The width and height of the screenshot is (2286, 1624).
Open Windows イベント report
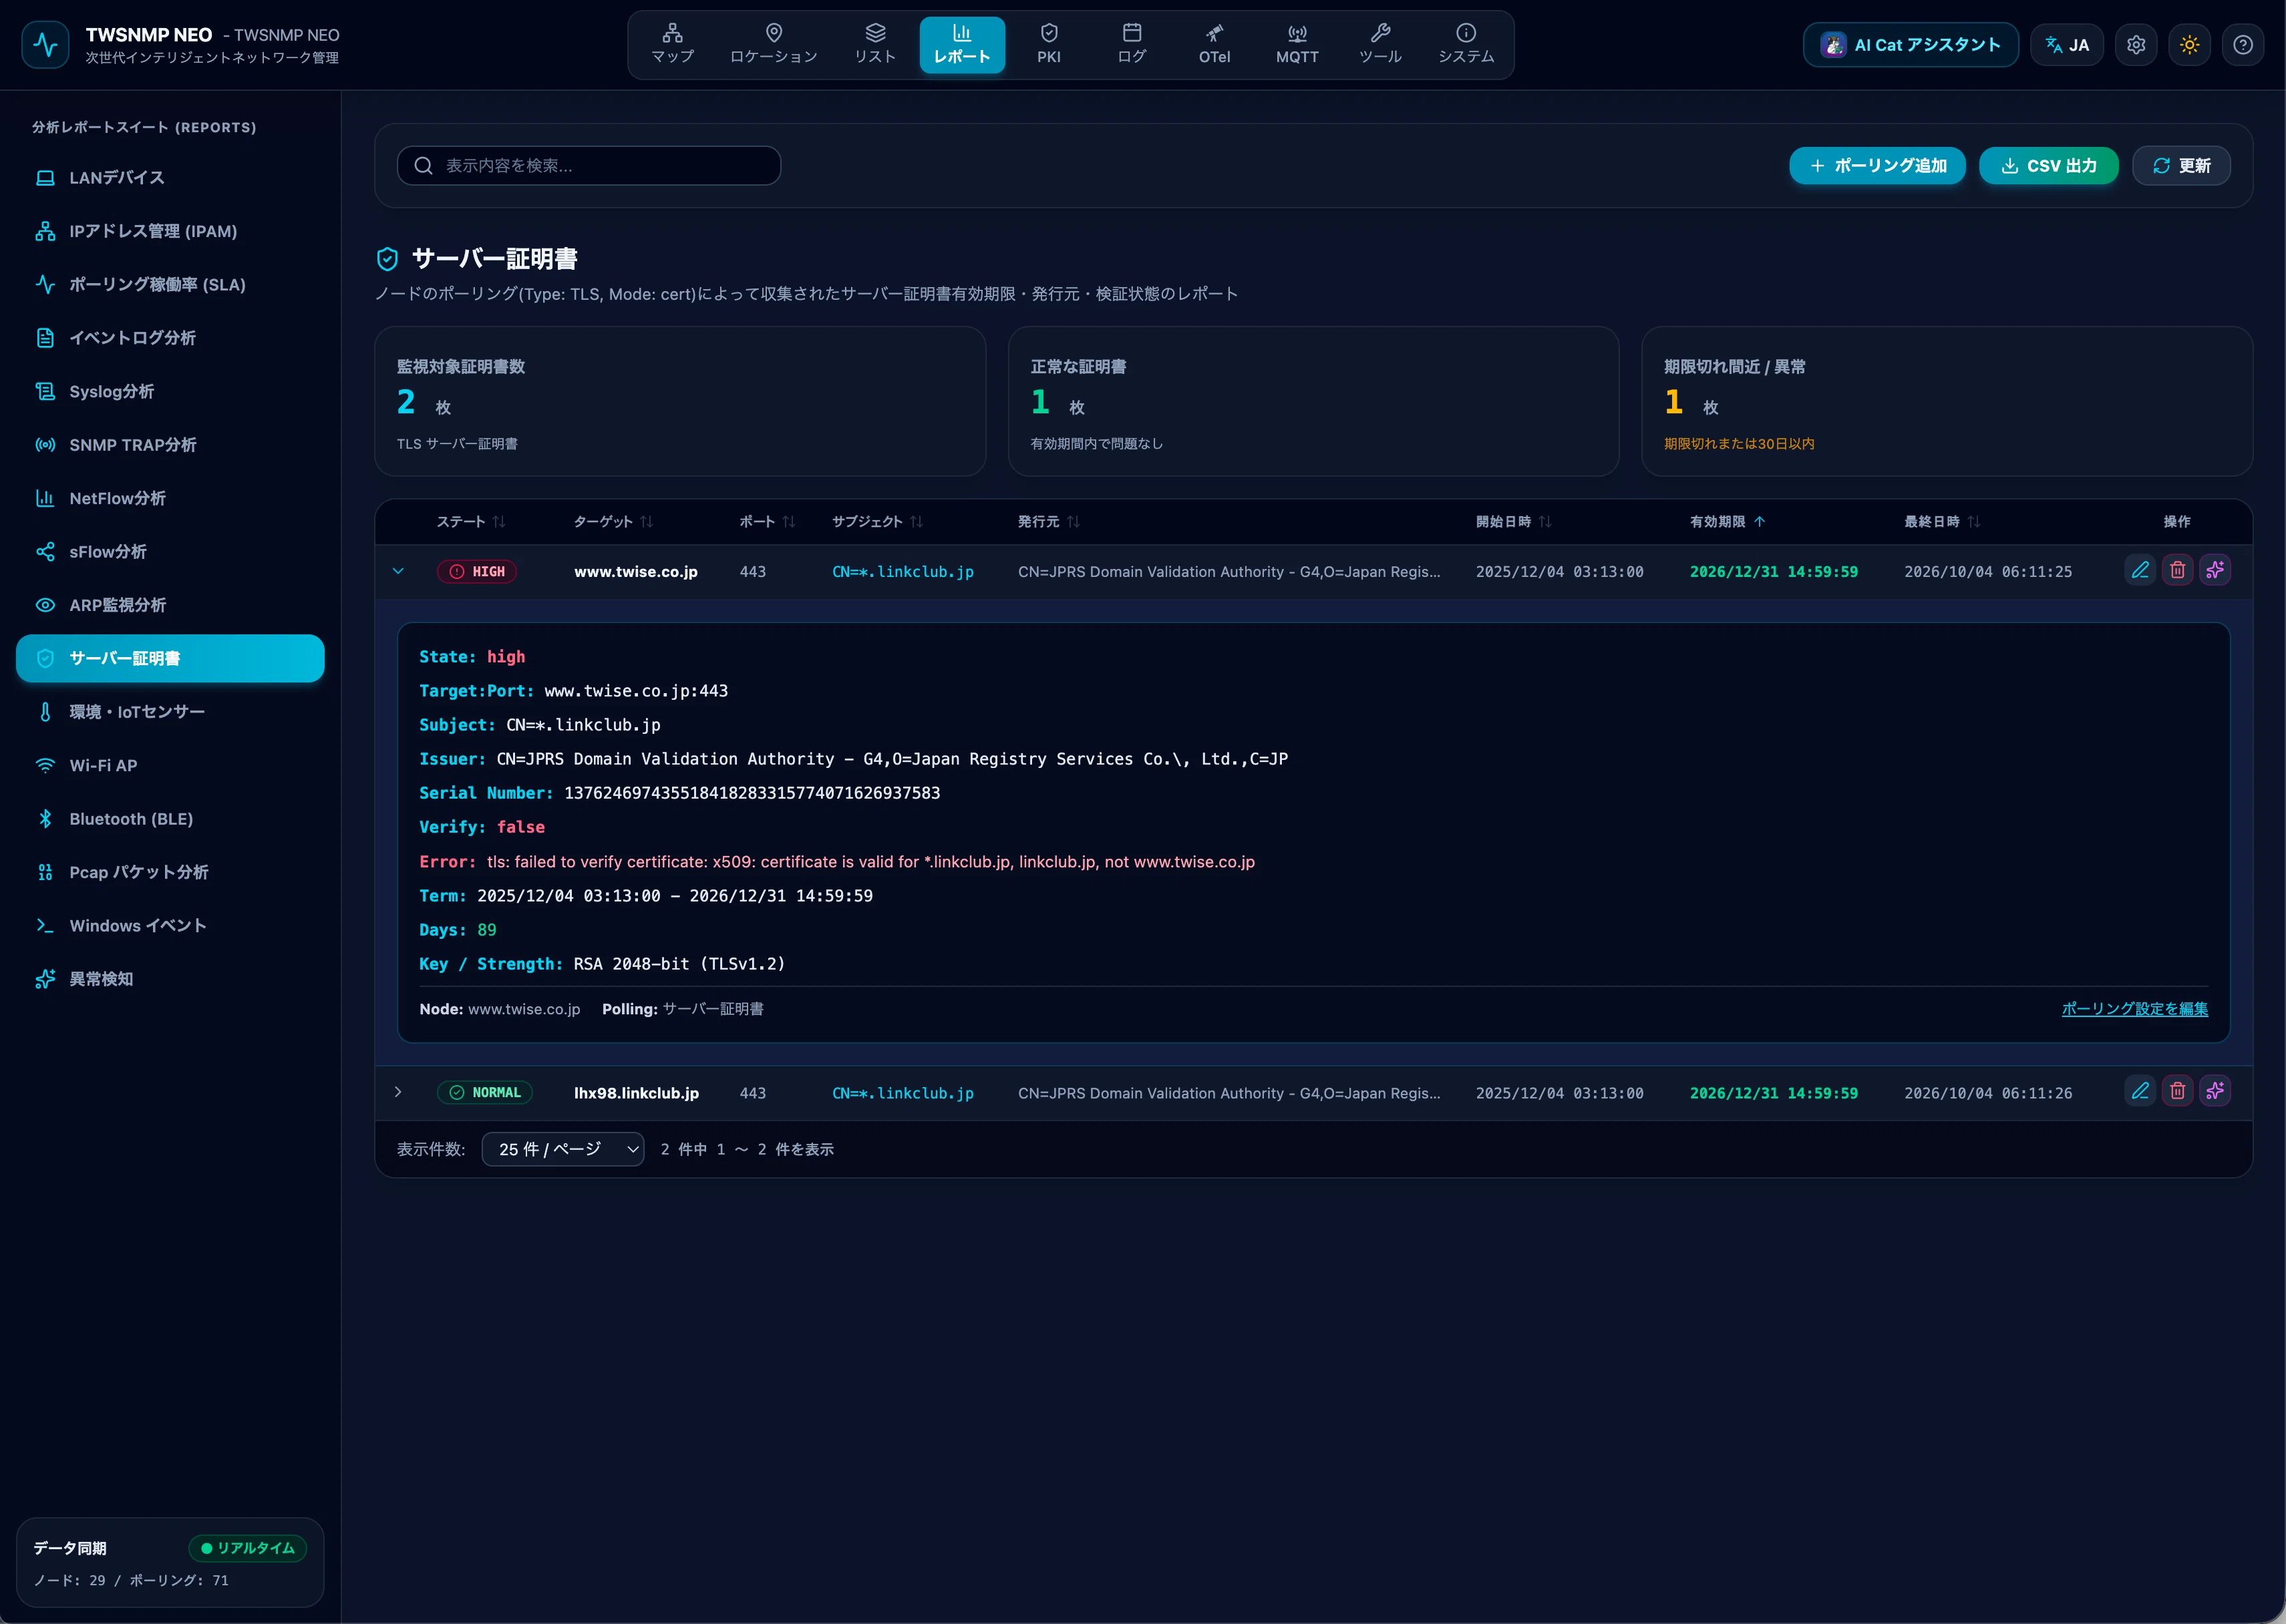[x=170, y=926]
